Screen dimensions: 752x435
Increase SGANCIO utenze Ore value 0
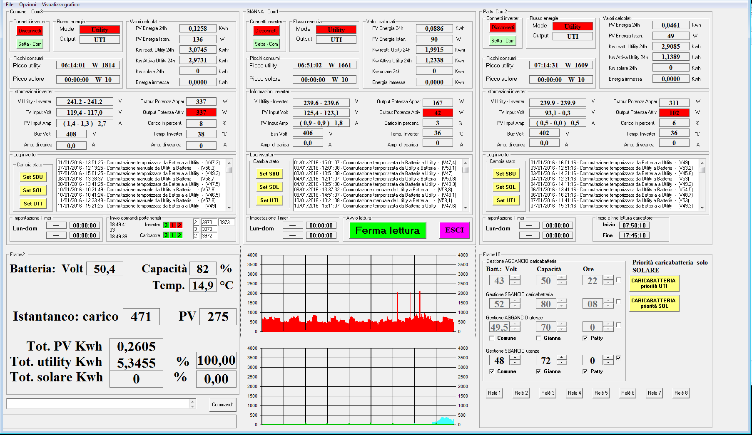[609, 358]
